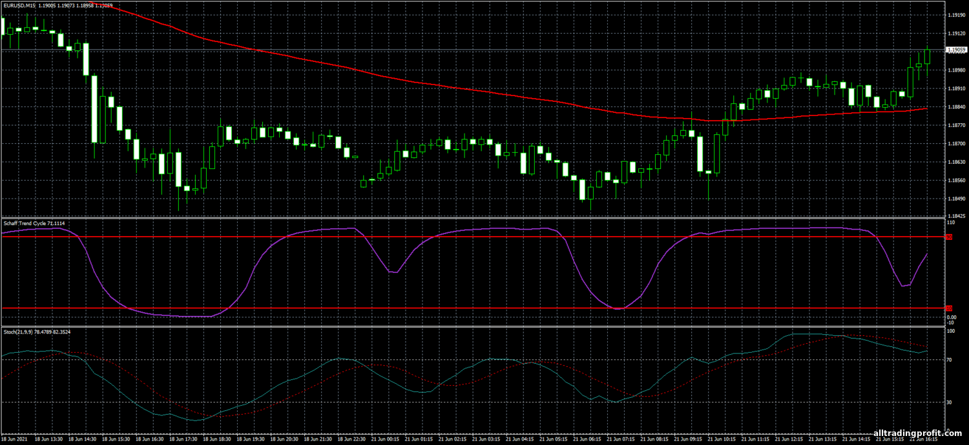Click price axis label 1.18560
Viewport: 969px width, 445px height.
pyautogui.click(x=956, y=181)
